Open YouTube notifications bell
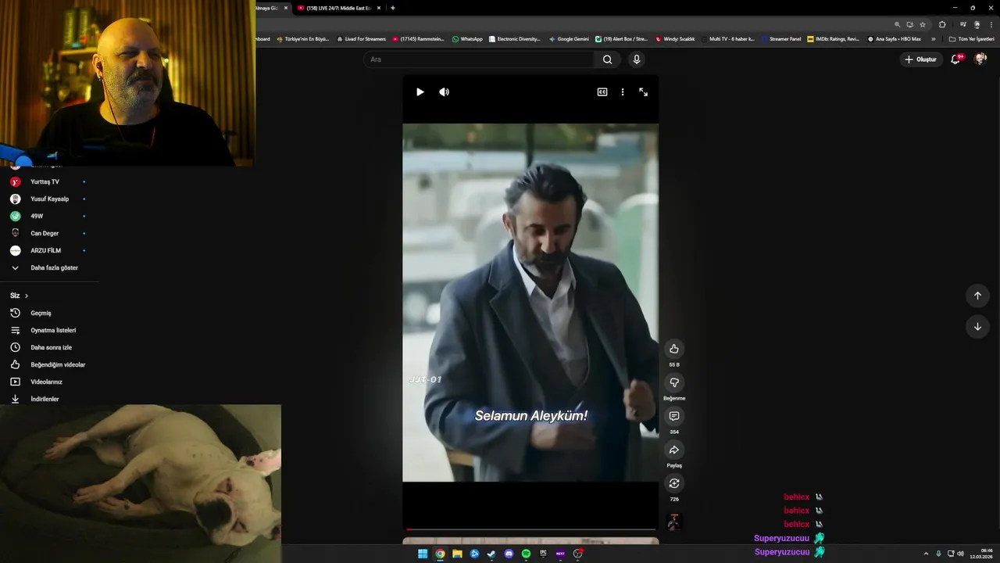The height and width of the screenshot is (563, 1000). click(955, 59)
